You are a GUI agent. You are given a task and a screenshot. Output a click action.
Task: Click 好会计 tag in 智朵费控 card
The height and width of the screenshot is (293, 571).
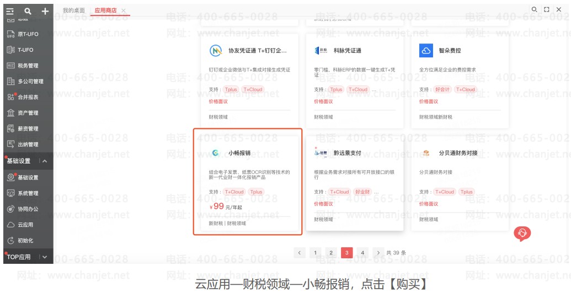point(442,89)
